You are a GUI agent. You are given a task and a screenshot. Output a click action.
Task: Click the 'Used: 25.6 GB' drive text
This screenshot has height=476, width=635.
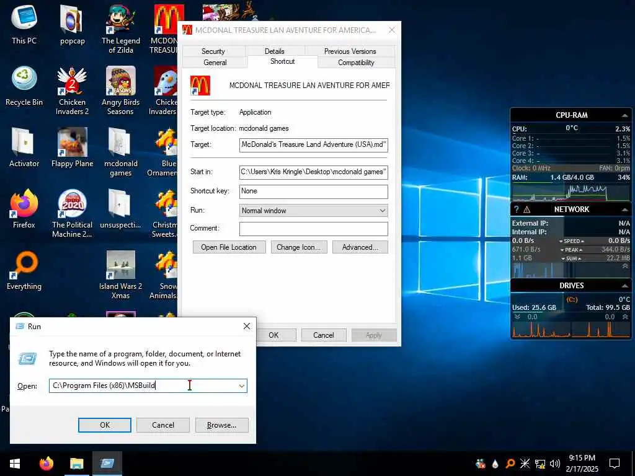534,307
